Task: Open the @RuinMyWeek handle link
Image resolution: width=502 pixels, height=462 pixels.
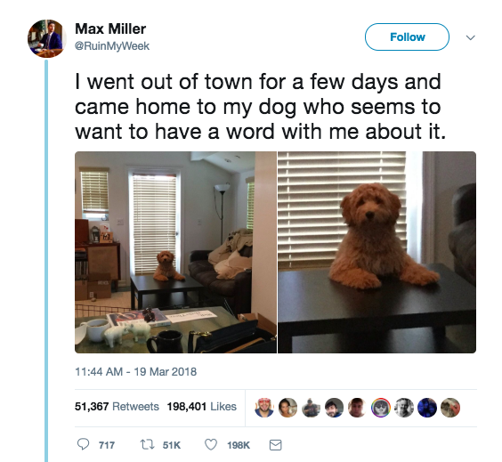Action: pyautogui.click(x=112, y=46)
